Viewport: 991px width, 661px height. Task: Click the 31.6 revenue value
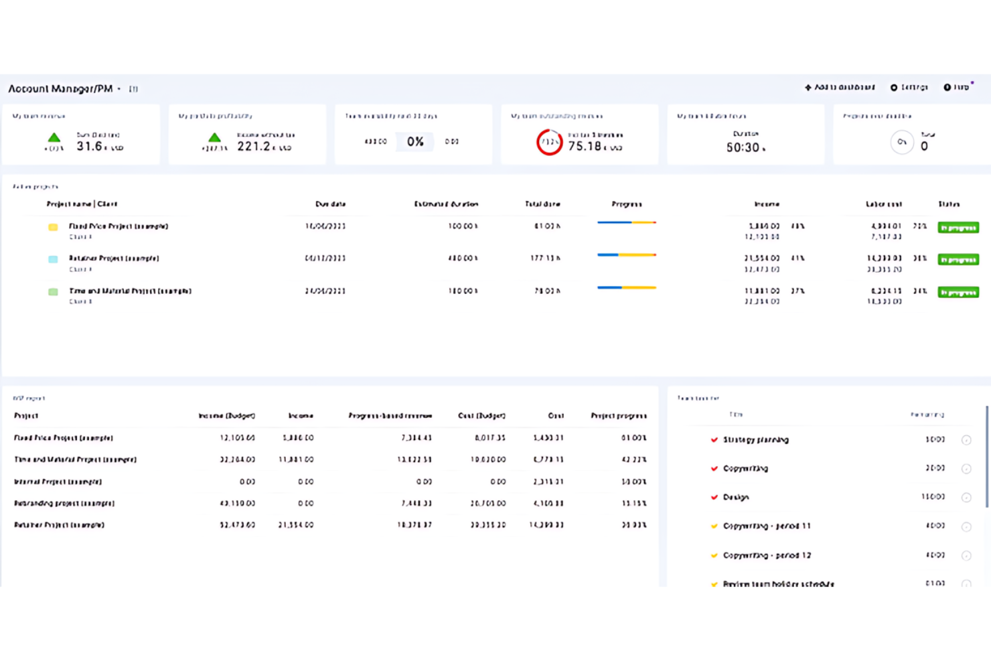click(x=89, y=146)
